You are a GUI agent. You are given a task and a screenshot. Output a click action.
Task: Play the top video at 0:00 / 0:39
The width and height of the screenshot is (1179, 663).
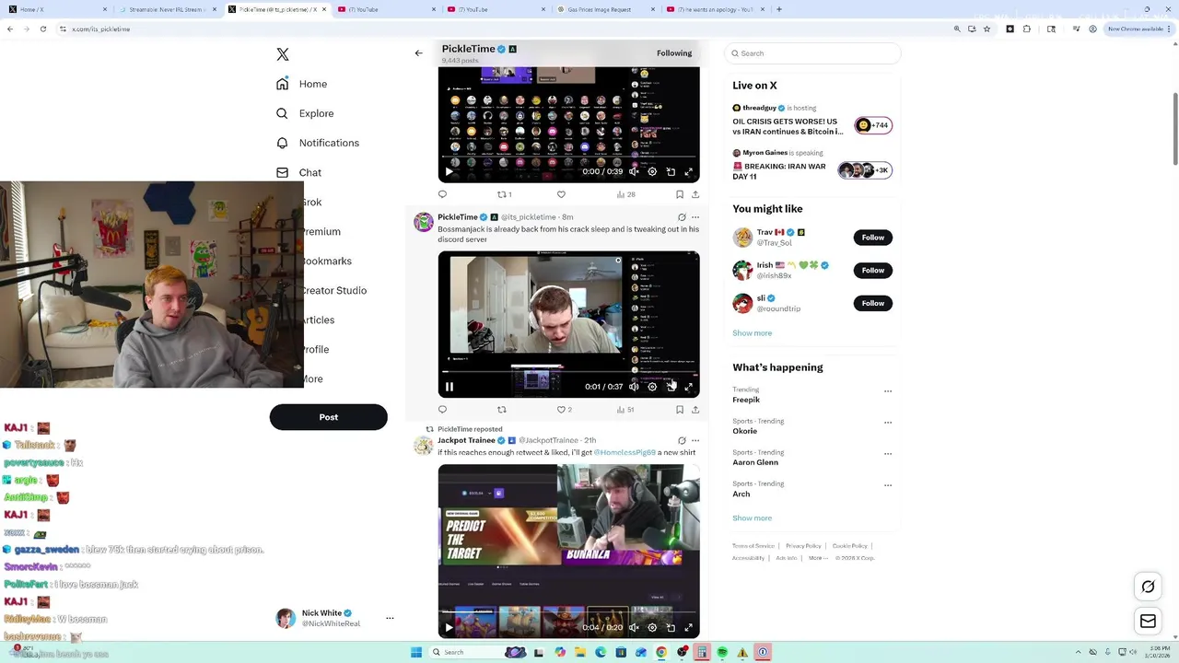449,171
